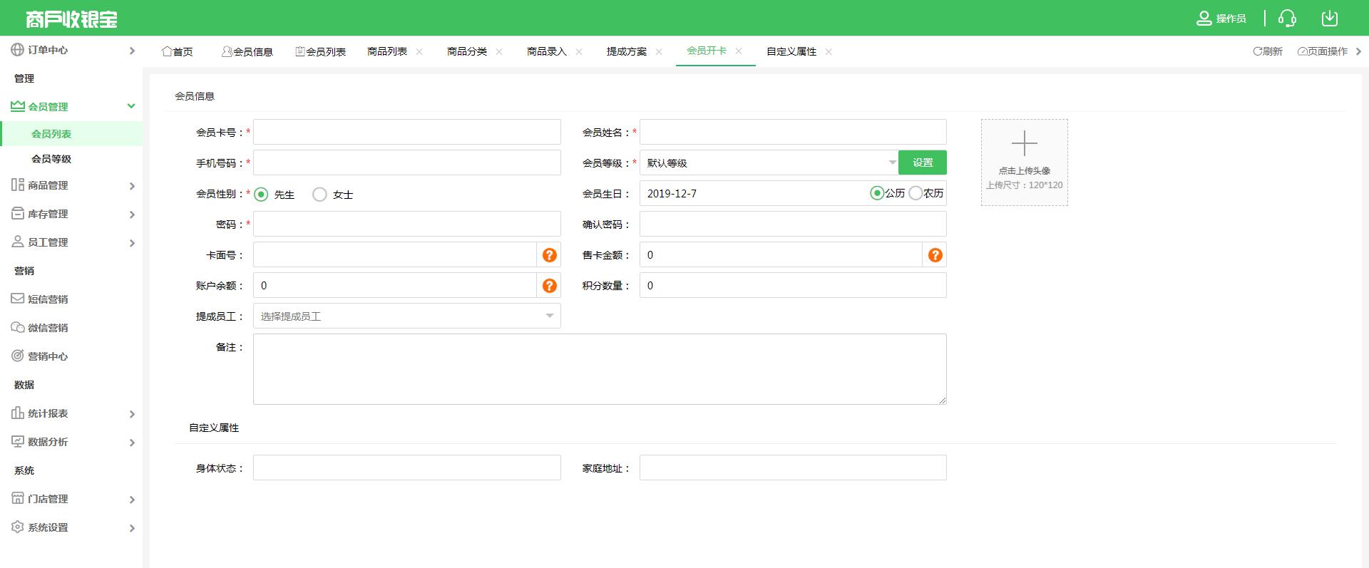
Task: Click the 会员卡号 input field
Action: click(x=406, y=133)
